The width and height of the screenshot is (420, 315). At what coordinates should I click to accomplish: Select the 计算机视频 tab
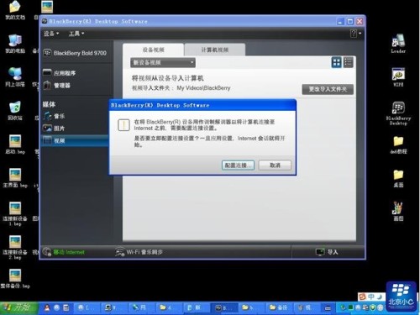click(215, 50)
